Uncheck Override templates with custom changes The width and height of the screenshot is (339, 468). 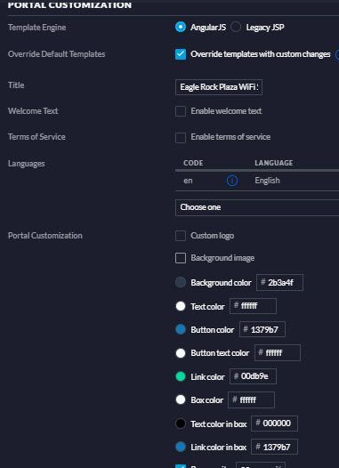(x=181, y=54)
